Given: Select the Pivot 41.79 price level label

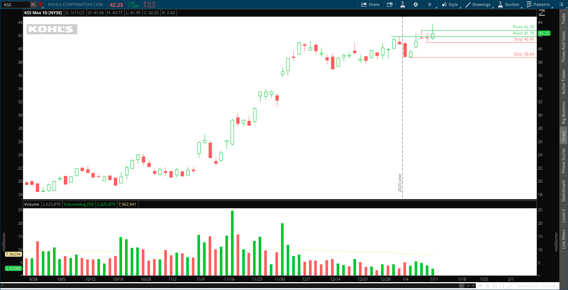Looking at the screenshot, I should click(x=523, y=33).
